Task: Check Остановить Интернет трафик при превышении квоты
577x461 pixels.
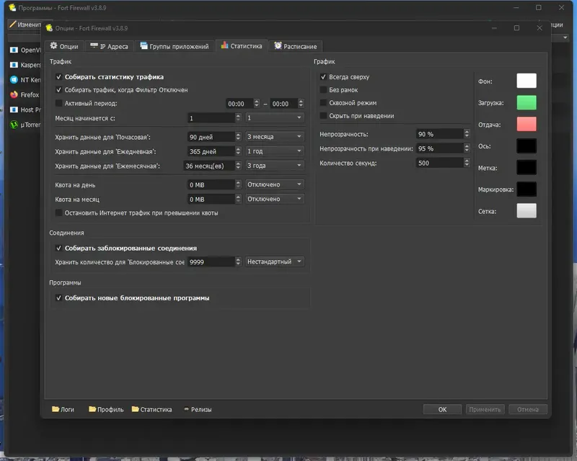Action: [59, 212]
